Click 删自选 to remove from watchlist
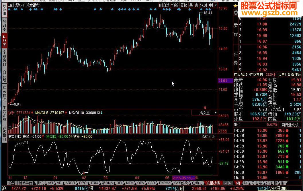The image size is (303, 191). tap(164, 5)
